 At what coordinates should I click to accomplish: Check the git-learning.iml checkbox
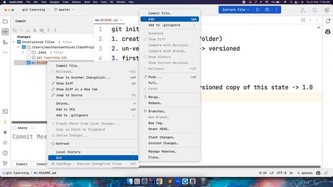(x=29, y=58)
